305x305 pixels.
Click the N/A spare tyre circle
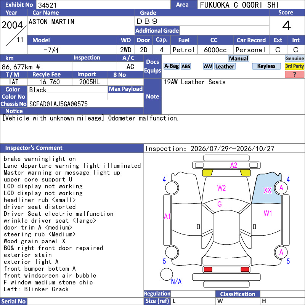tap(167, 274)
